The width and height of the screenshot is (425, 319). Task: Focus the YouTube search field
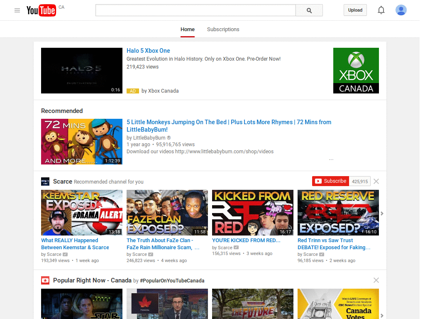[195, 10]
